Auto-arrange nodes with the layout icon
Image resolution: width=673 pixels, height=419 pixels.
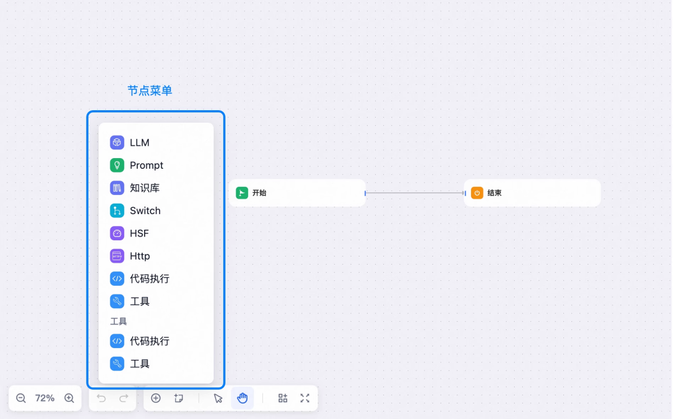pyautogui.click(x=283, y=398)
